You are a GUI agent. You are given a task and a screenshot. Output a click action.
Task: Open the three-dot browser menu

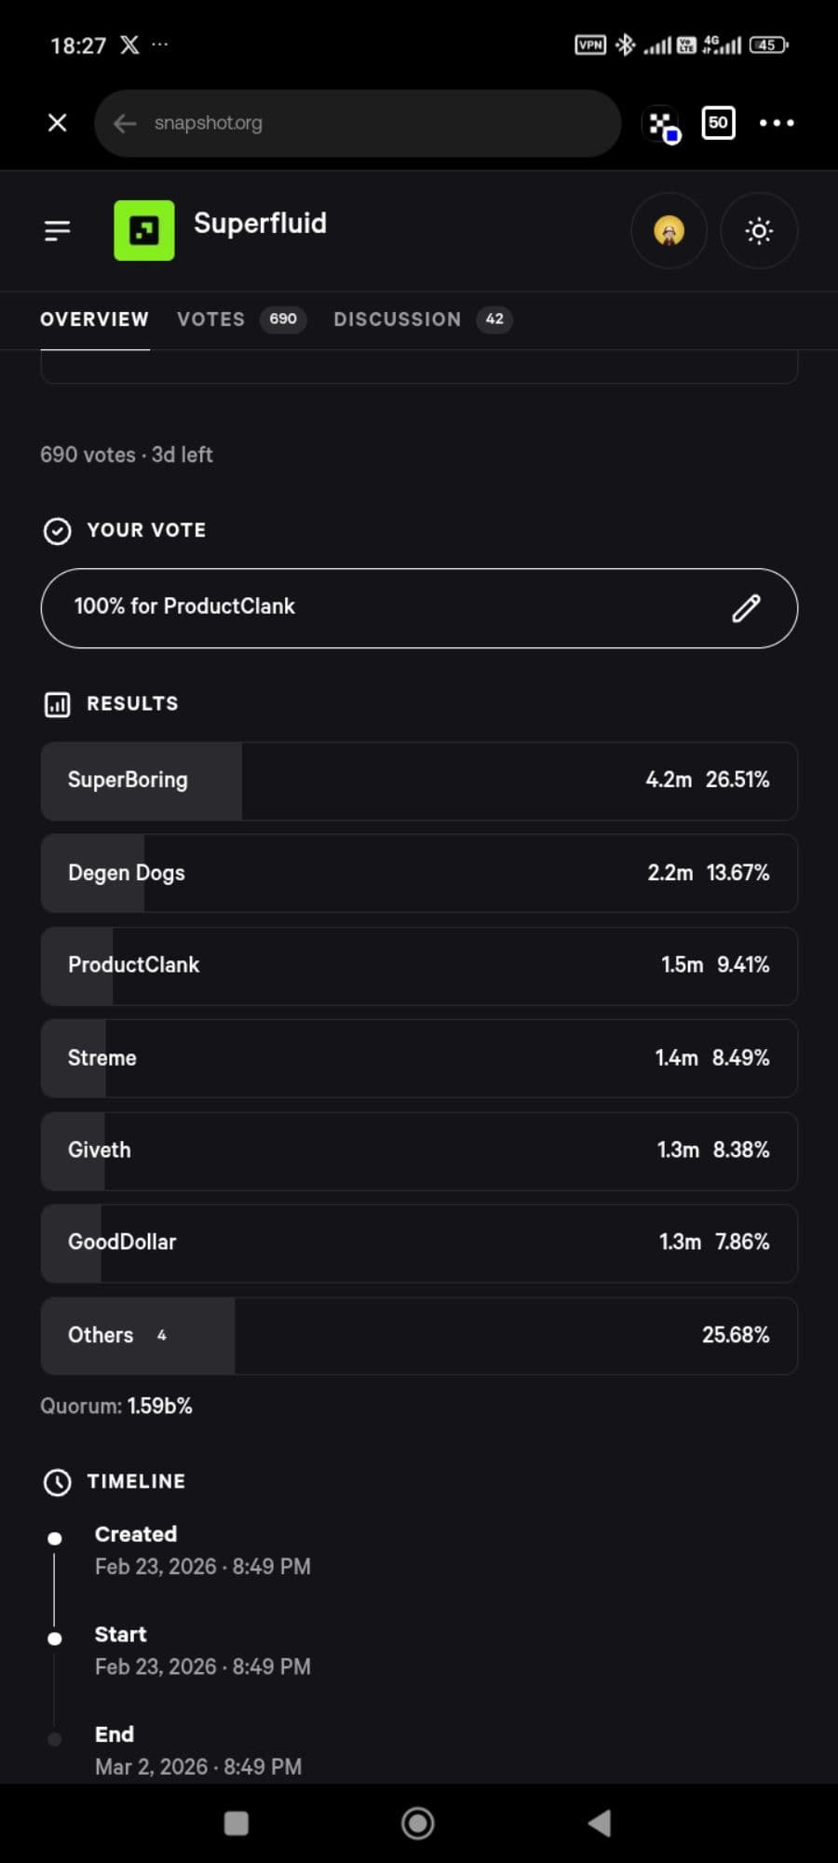(777, 123)
